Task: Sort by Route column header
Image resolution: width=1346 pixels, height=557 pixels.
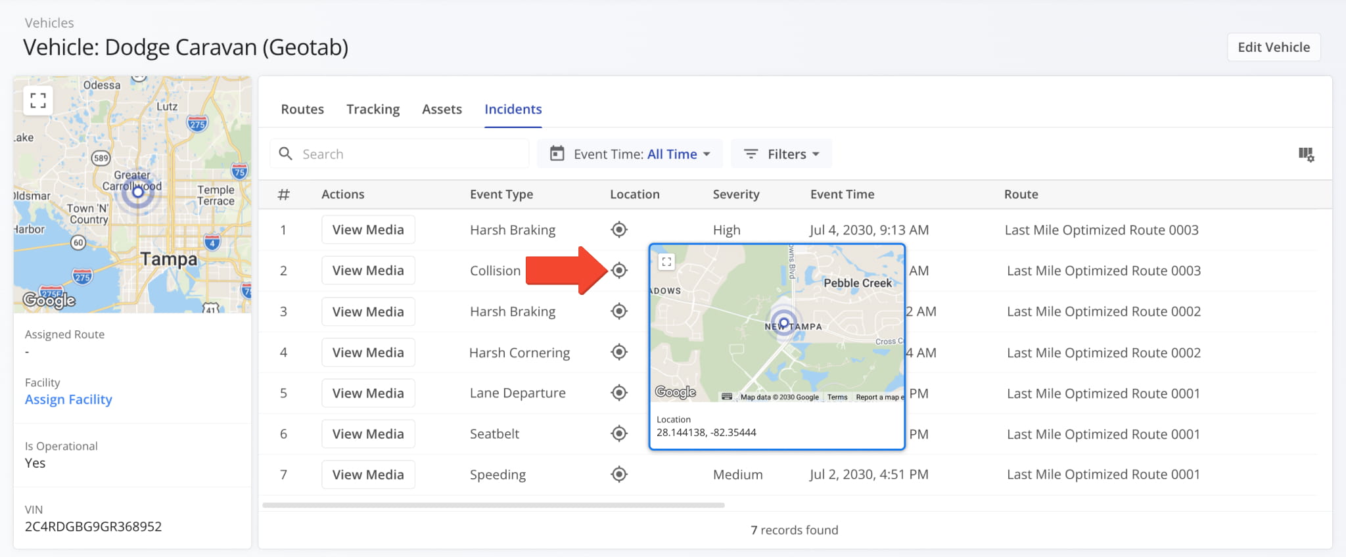Action: click(x=1021, y=194)
